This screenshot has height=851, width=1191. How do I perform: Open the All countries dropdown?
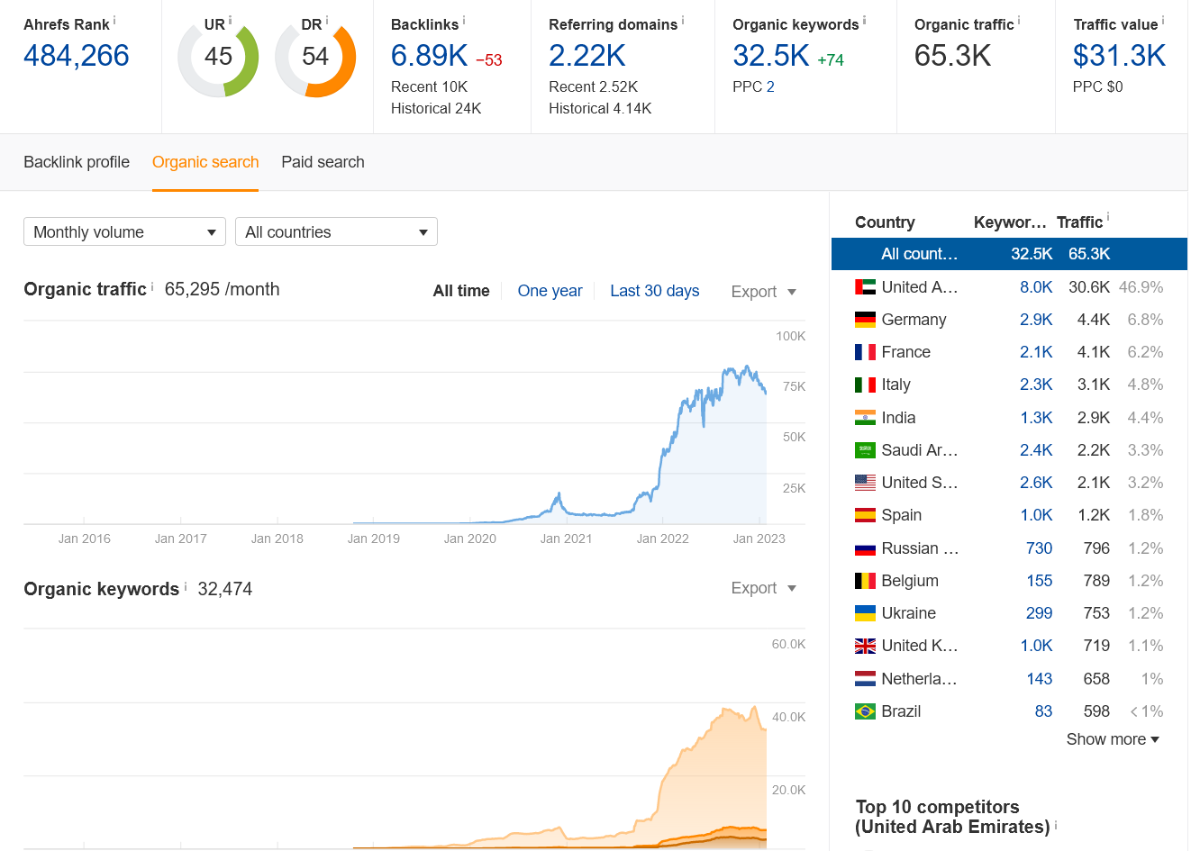336,231
